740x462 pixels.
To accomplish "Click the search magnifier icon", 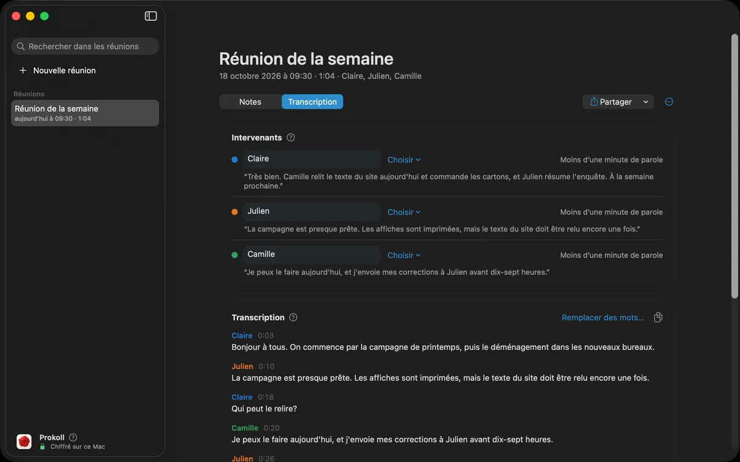I will coord(21,46).
